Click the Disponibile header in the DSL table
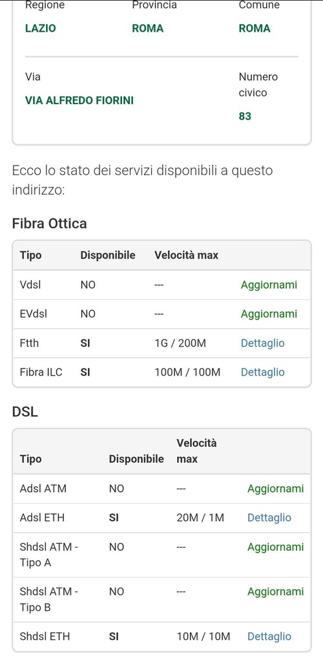Screen dimensions: 323x662 (x=136, y=459)
